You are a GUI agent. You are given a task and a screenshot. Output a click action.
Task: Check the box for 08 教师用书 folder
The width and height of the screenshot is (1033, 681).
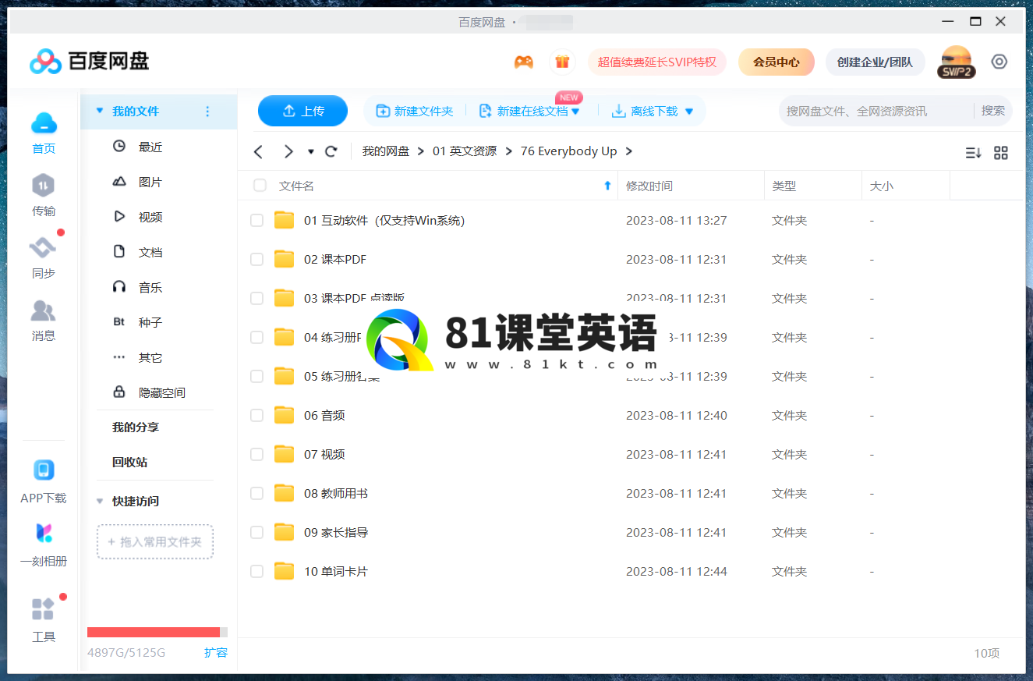point(256,494)
